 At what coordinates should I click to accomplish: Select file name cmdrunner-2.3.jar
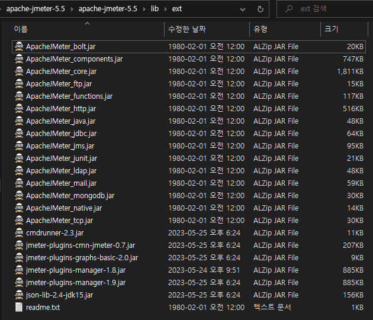pyautogui.click(x=54, y=232)
